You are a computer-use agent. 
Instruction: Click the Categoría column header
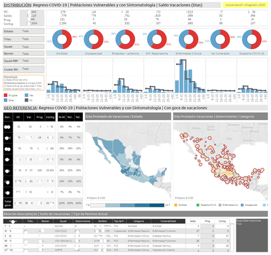[x=138, y=221]
